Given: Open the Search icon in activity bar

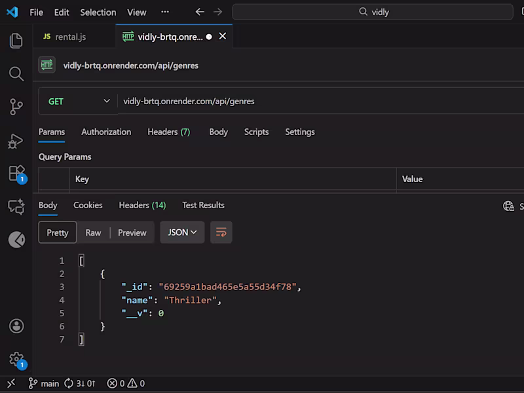Looking at the screenshot, I should point(16,74).
